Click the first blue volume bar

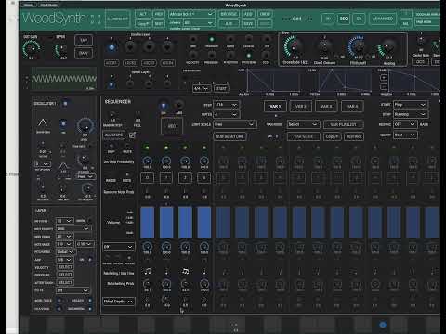click(x=147, y=223)
